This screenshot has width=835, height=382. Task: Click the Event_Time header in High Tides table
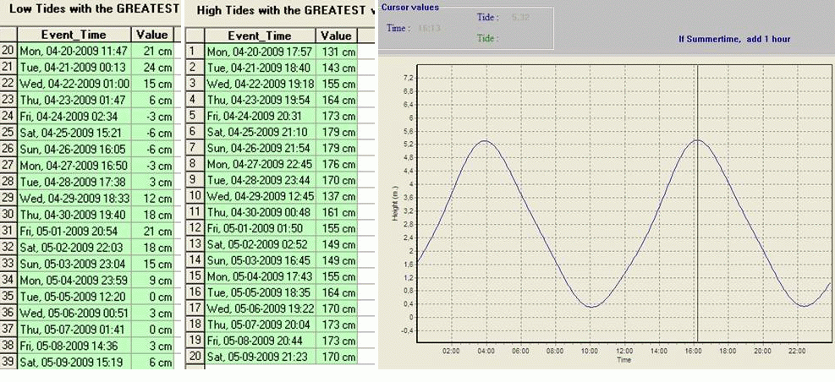click(x=259, y=35)
